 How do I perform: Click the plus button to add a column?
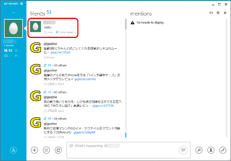tap(34, 150)
